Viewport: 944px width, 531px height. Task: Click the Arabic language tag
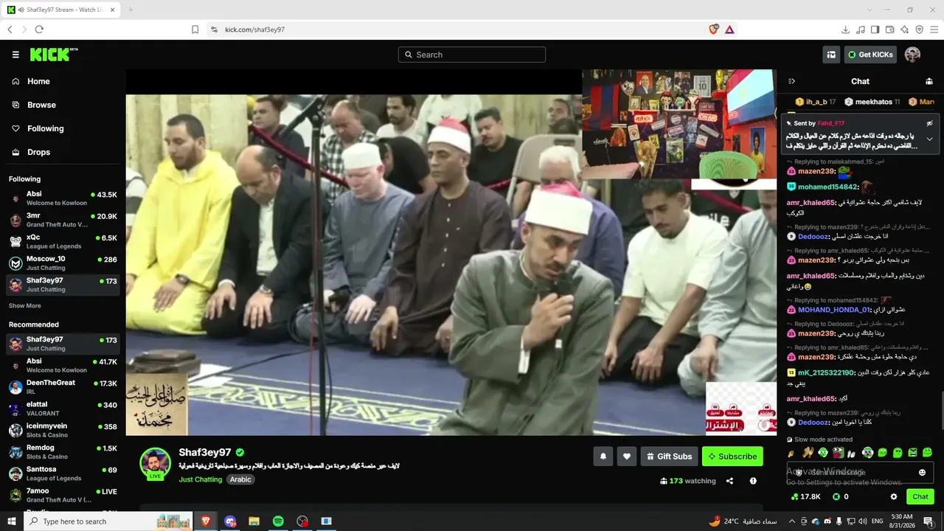coord(240,479)
